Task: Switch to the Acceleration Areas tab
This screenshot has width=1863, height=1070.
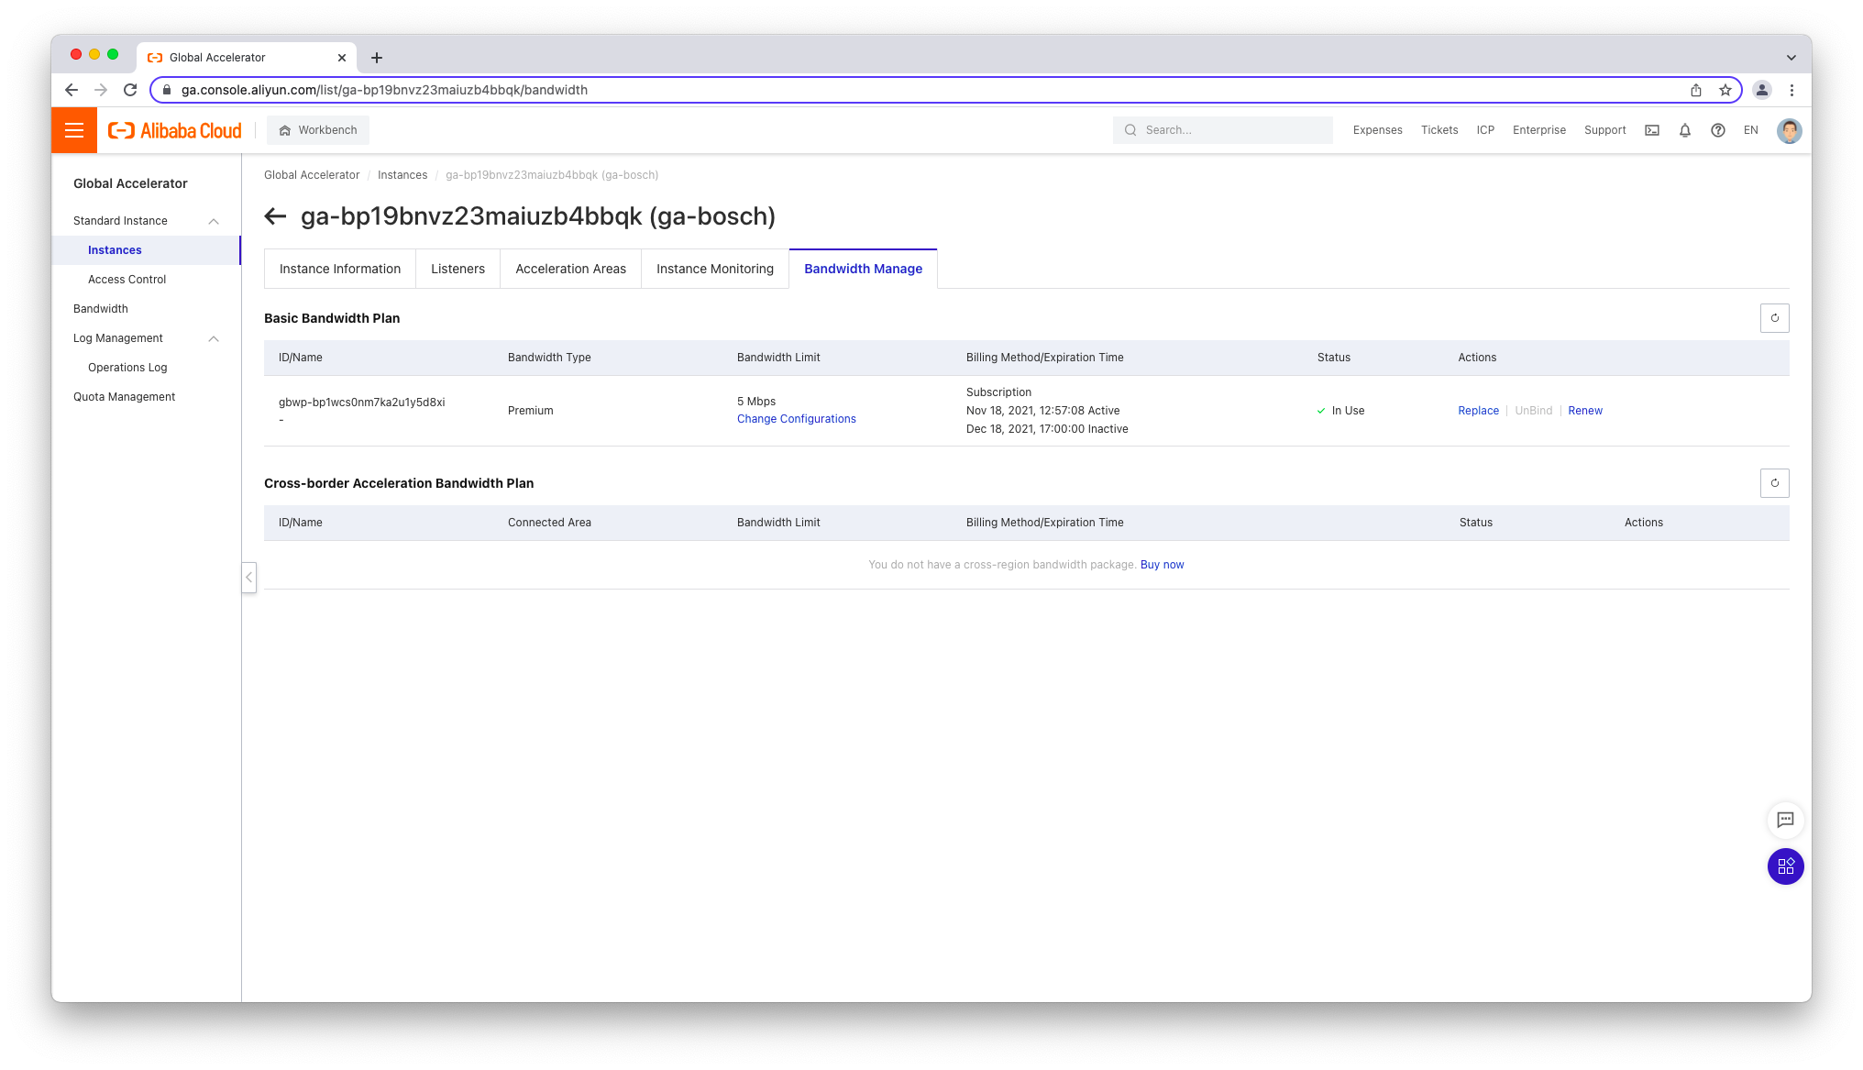Action: coord(570,269)
